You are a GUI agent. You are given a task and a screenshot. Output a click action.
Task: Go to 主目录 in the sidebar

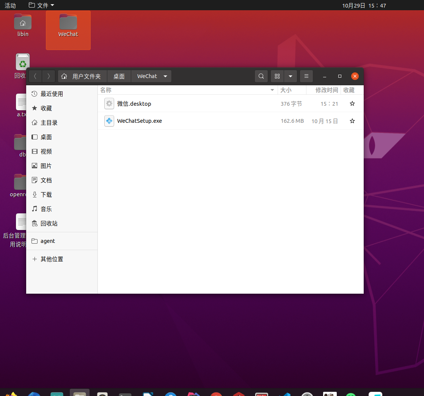62,123
